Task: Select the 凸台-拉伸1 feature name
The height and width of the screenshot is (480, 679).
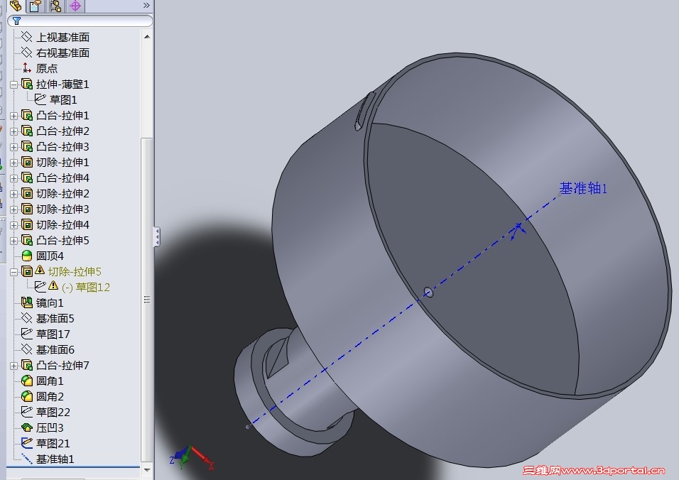Action: click(63, 115)
